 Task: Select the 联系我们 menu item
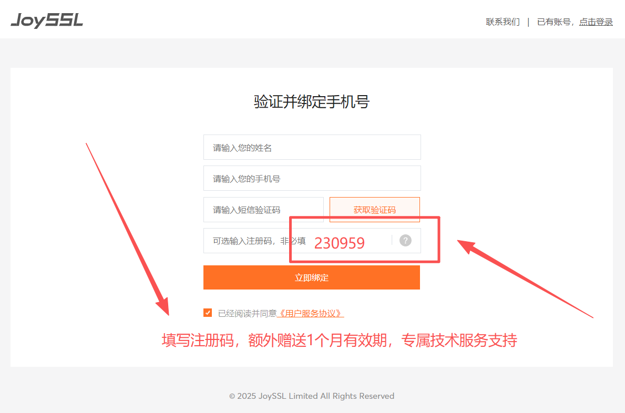[x=502, y=22]
